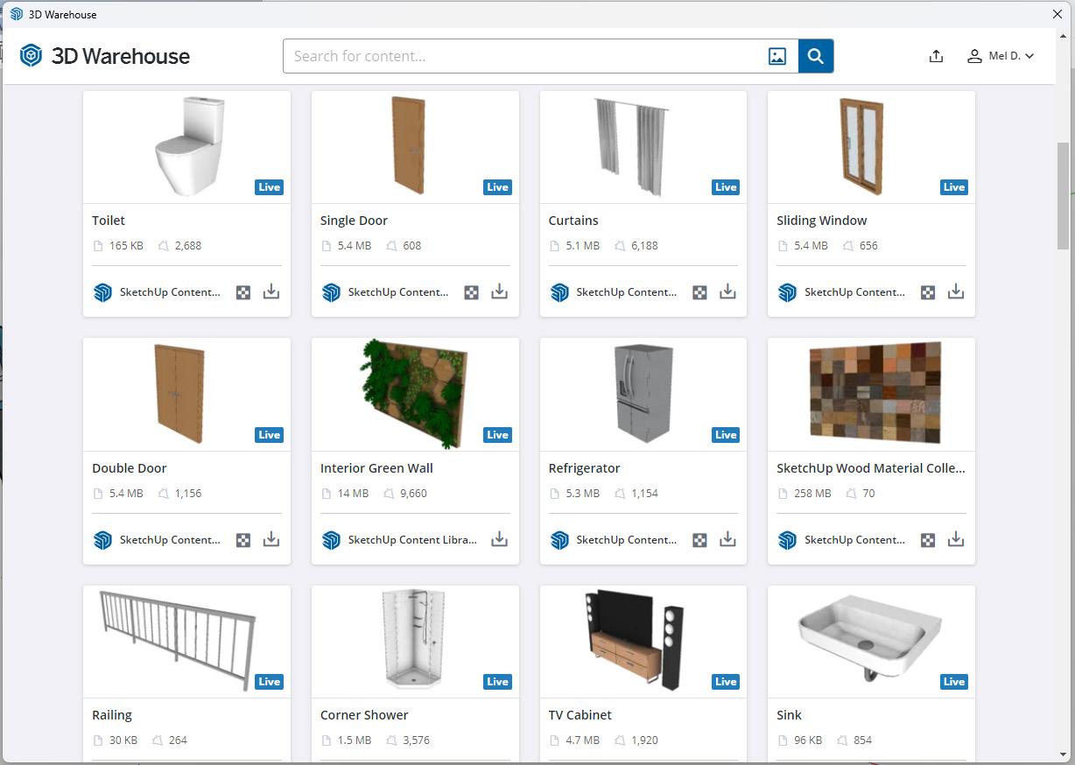Click the Live badge on Sink thumbnail
The width and height of the screenshot is (1075, 765).
pos(954,681)
